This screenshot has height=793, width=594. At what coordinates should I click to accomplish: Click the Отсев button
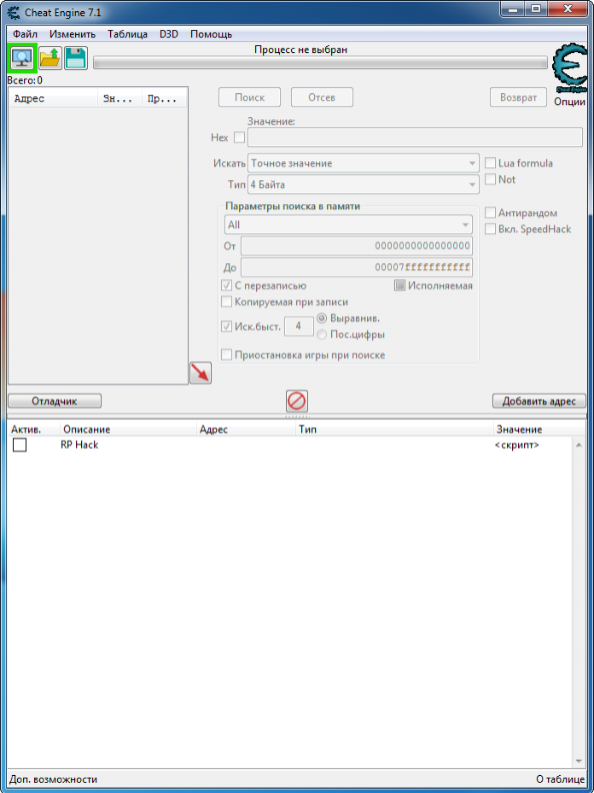(x=322, y=97)
